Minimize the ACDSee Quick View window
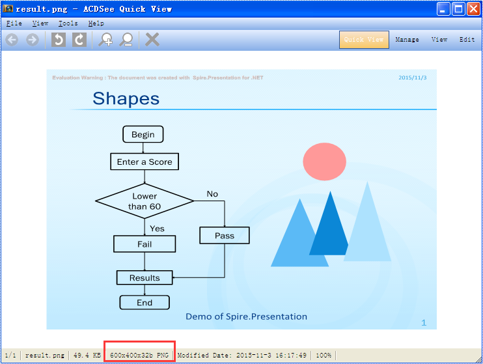This screenshot has height=364, width=483. [x=443, y=9]
